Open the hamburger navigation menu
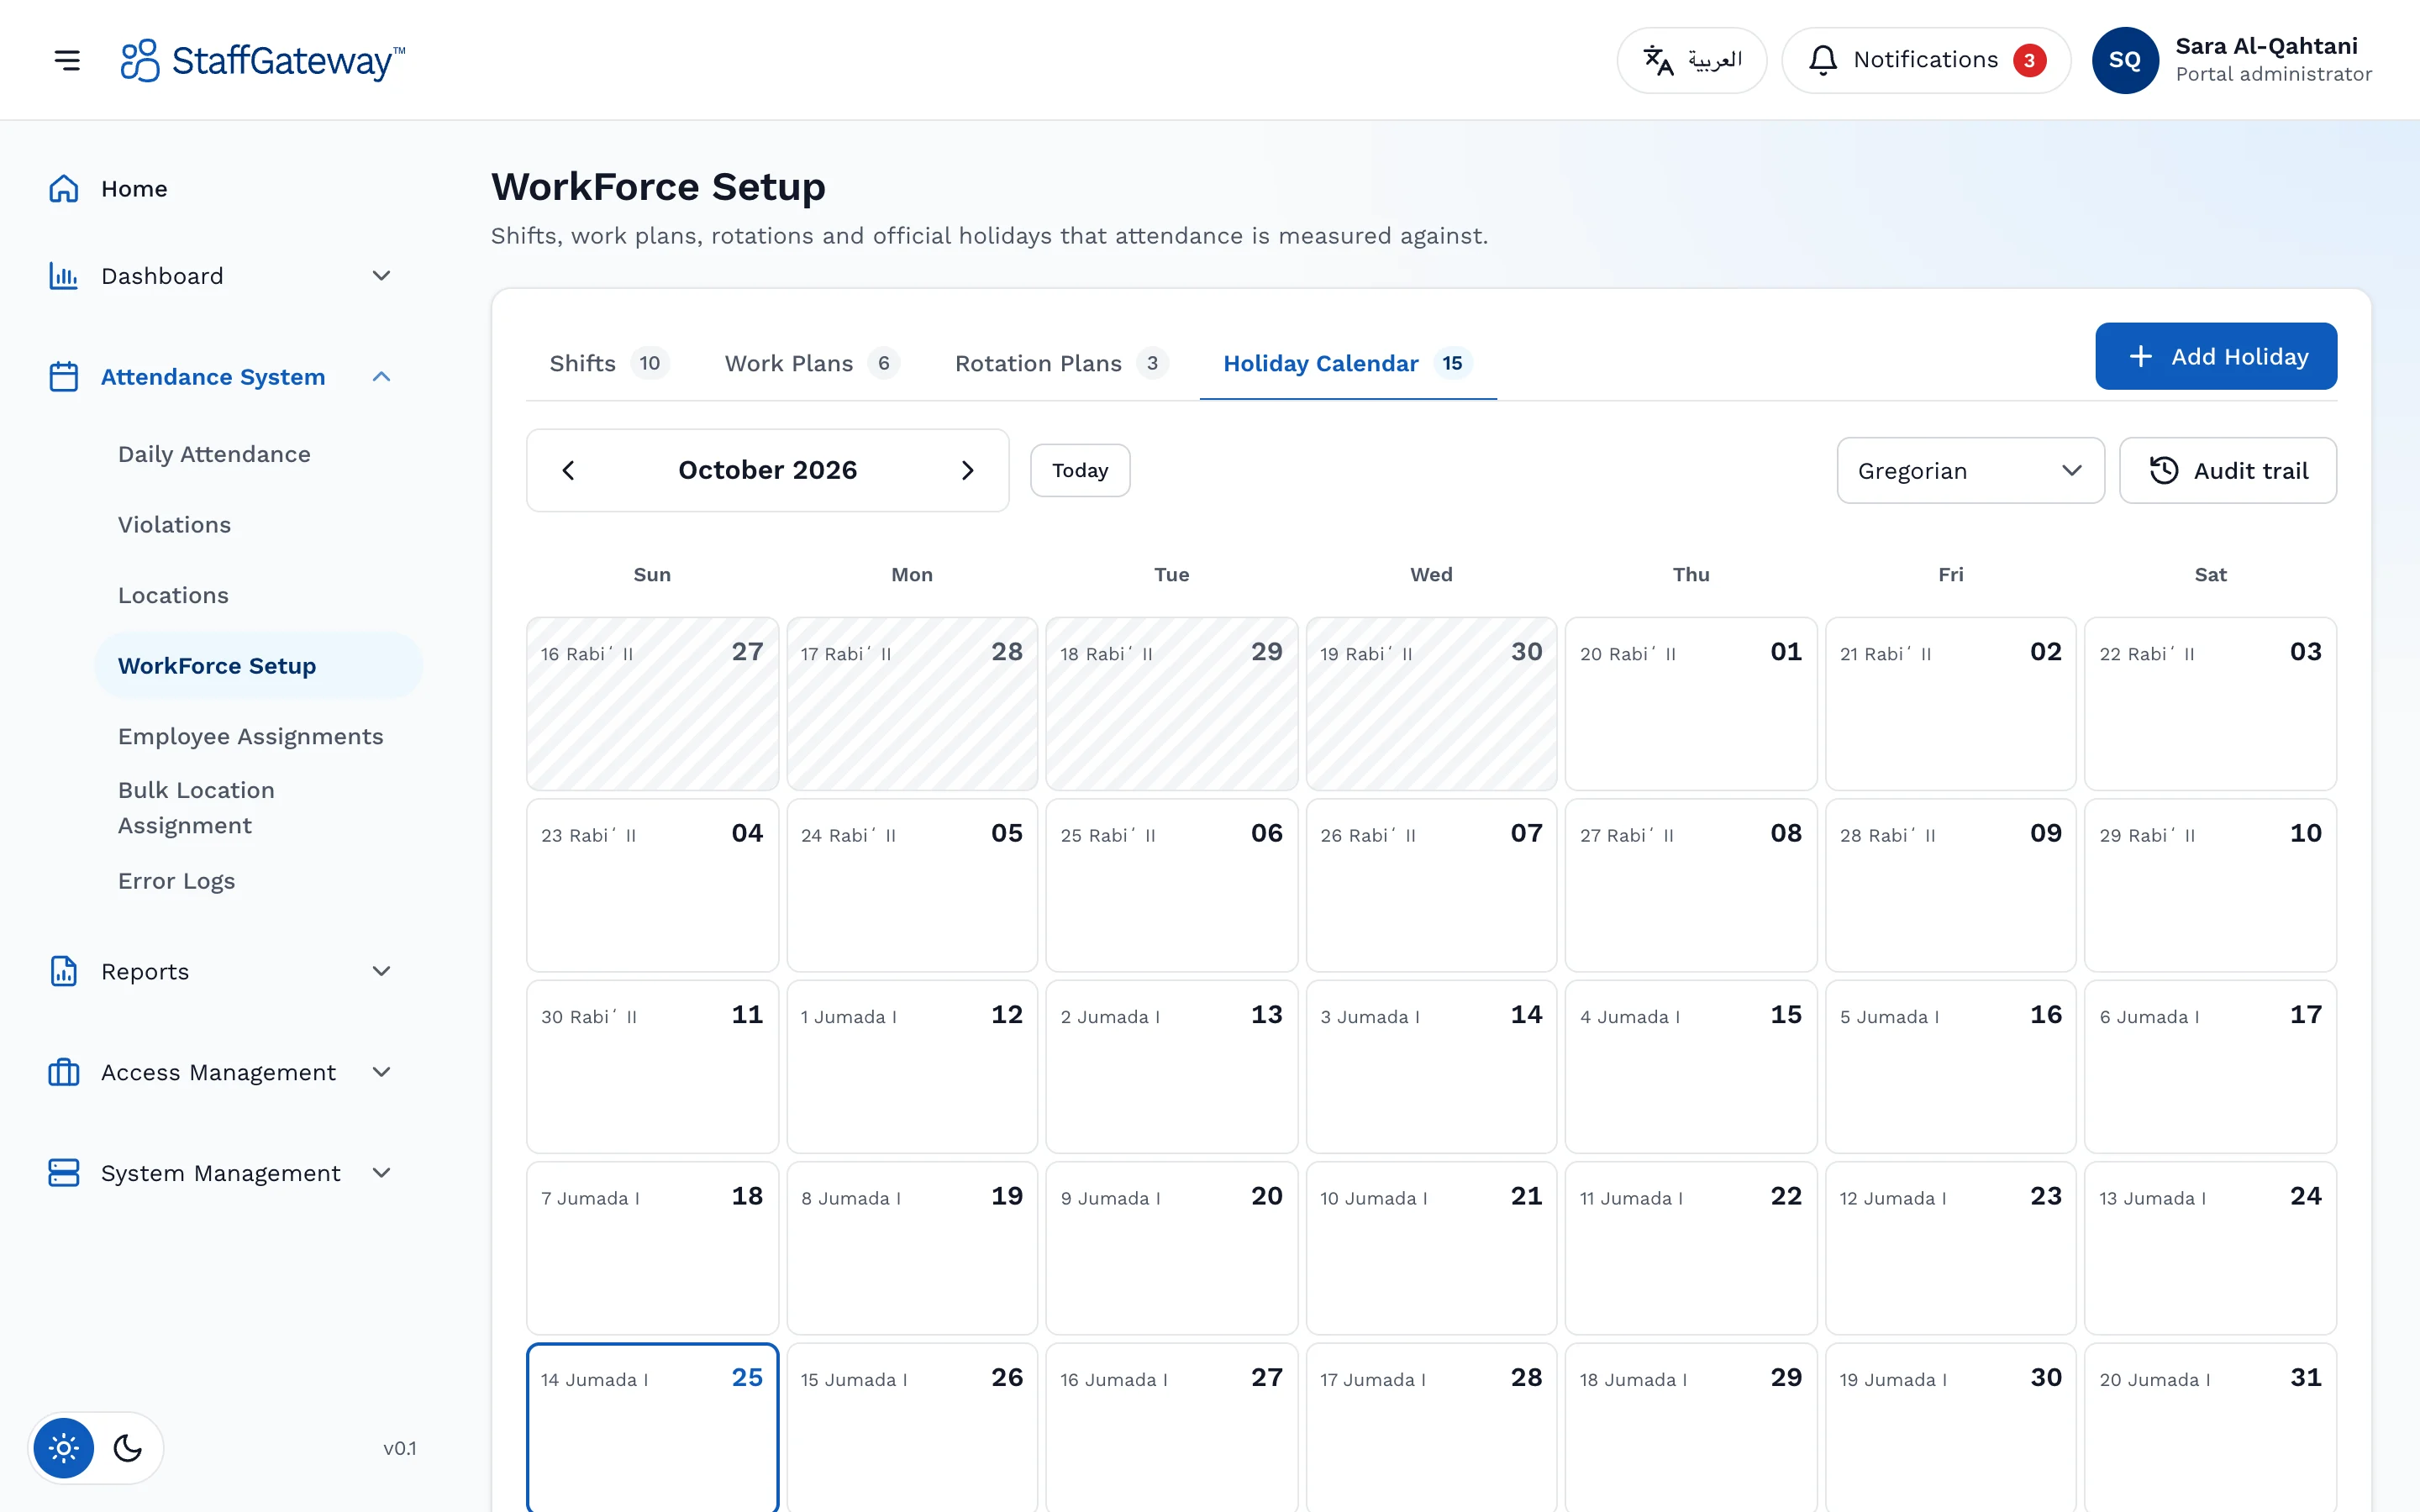 pos(67,60)
